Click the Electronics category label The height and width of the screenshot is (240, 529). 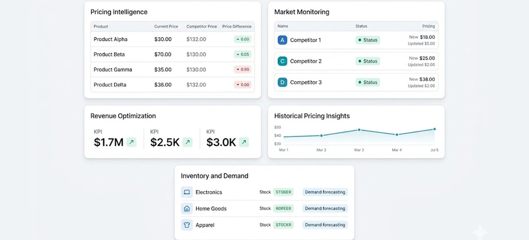[x=209, y=192]
